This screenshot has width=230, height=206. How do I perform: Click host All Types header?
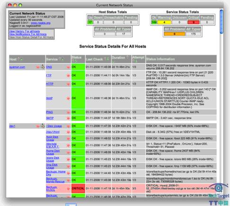123,29
